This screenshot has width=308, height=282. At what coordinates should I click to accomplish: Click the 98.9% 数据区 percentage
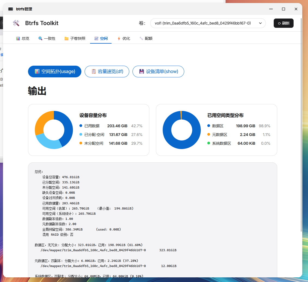[264, 126]
